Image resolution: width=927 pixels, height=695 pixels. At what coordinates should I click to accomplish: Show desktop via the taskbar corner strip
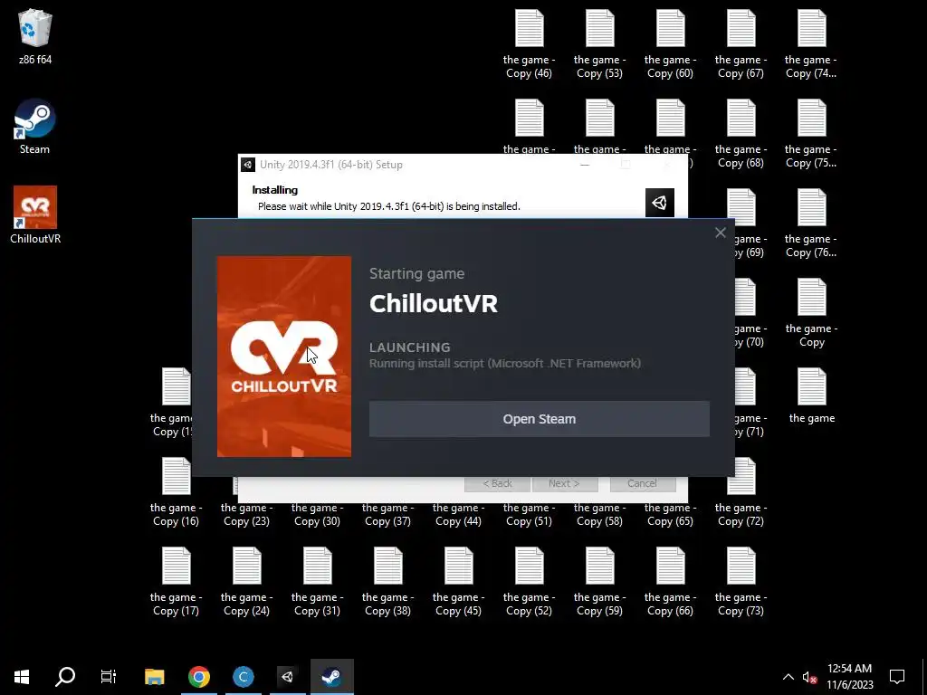coord(924,677)
